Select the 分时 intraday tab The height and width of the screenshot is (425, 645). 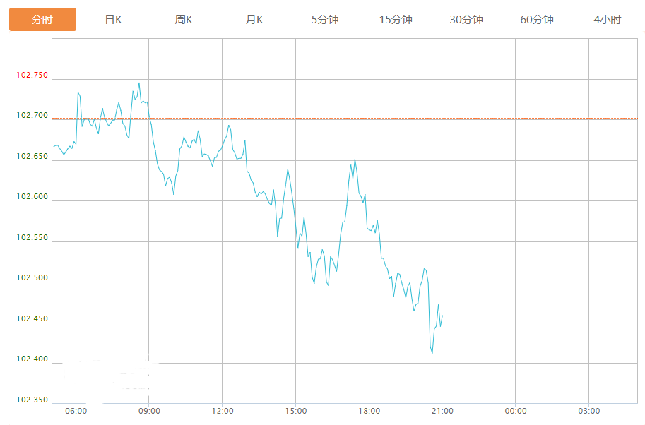click(x=42, y=20)
